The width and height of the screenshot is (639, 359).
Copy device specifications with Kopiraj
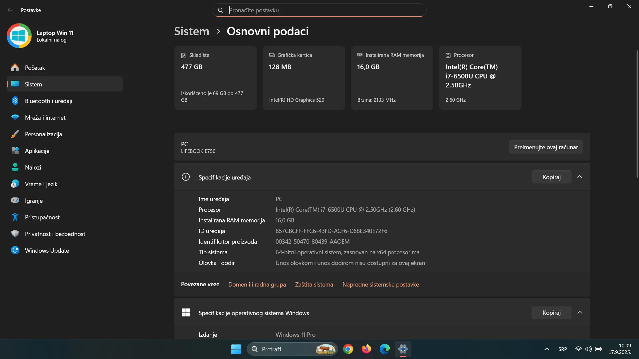(551, 177)
